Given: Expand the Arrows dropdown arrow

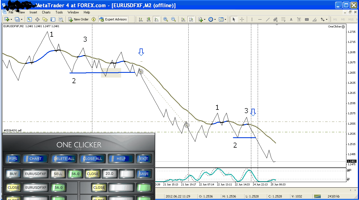Looking at the screenshot, I should [x=327, y=19].
